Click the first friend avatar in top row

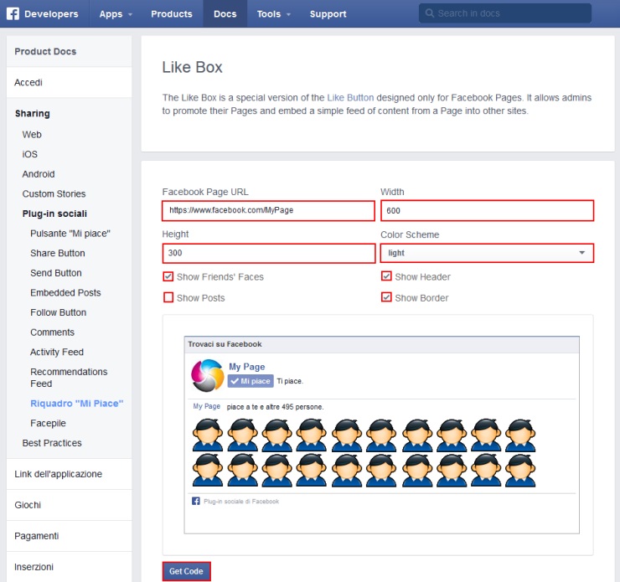[x=207, y=435]
